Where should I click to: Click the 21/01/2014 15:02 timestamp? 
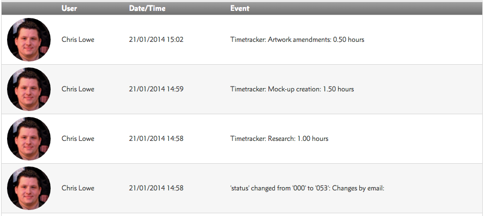pos(156,40)
